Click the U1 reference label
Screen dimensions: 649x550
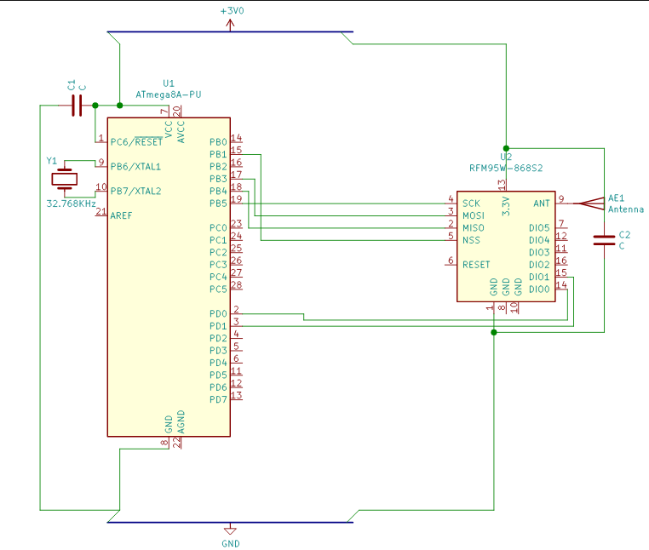169,83
